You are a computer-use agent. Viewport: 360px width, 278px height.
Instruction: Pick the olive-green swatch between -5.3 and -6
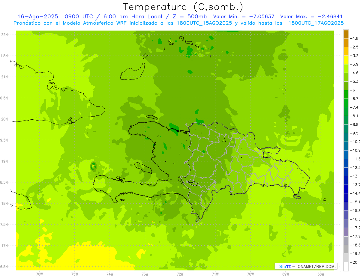tap(346, 86)
